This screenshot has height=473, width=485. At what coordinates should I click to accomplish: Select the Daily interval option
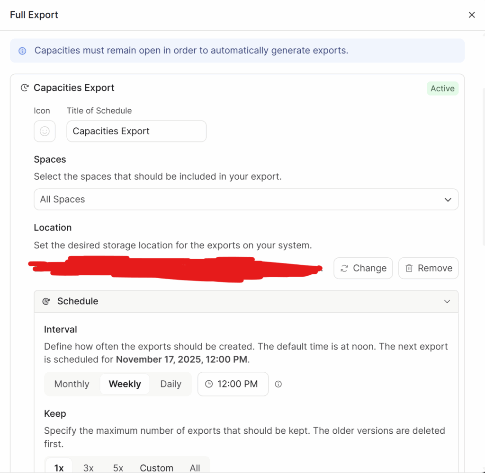click(171, 384)
